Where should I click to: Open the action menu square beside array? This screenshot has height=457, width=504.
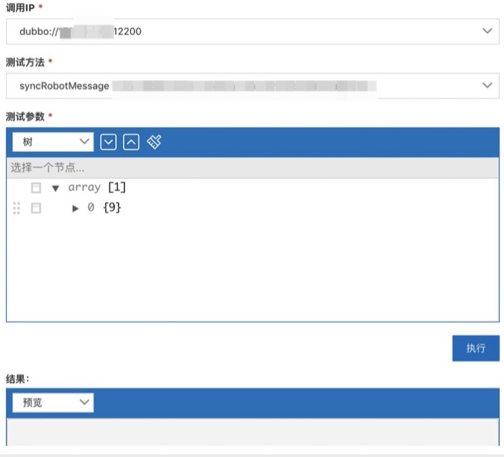(x=36, y=188)
